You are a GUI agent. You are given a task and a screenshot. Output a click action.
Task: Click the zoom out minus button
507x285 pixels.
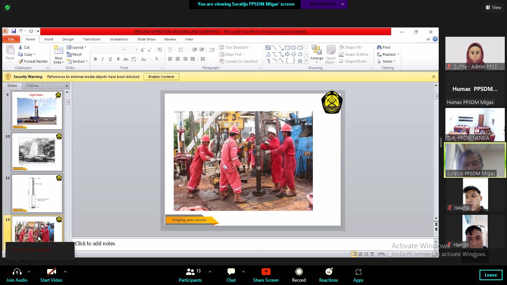coord(390,254)
